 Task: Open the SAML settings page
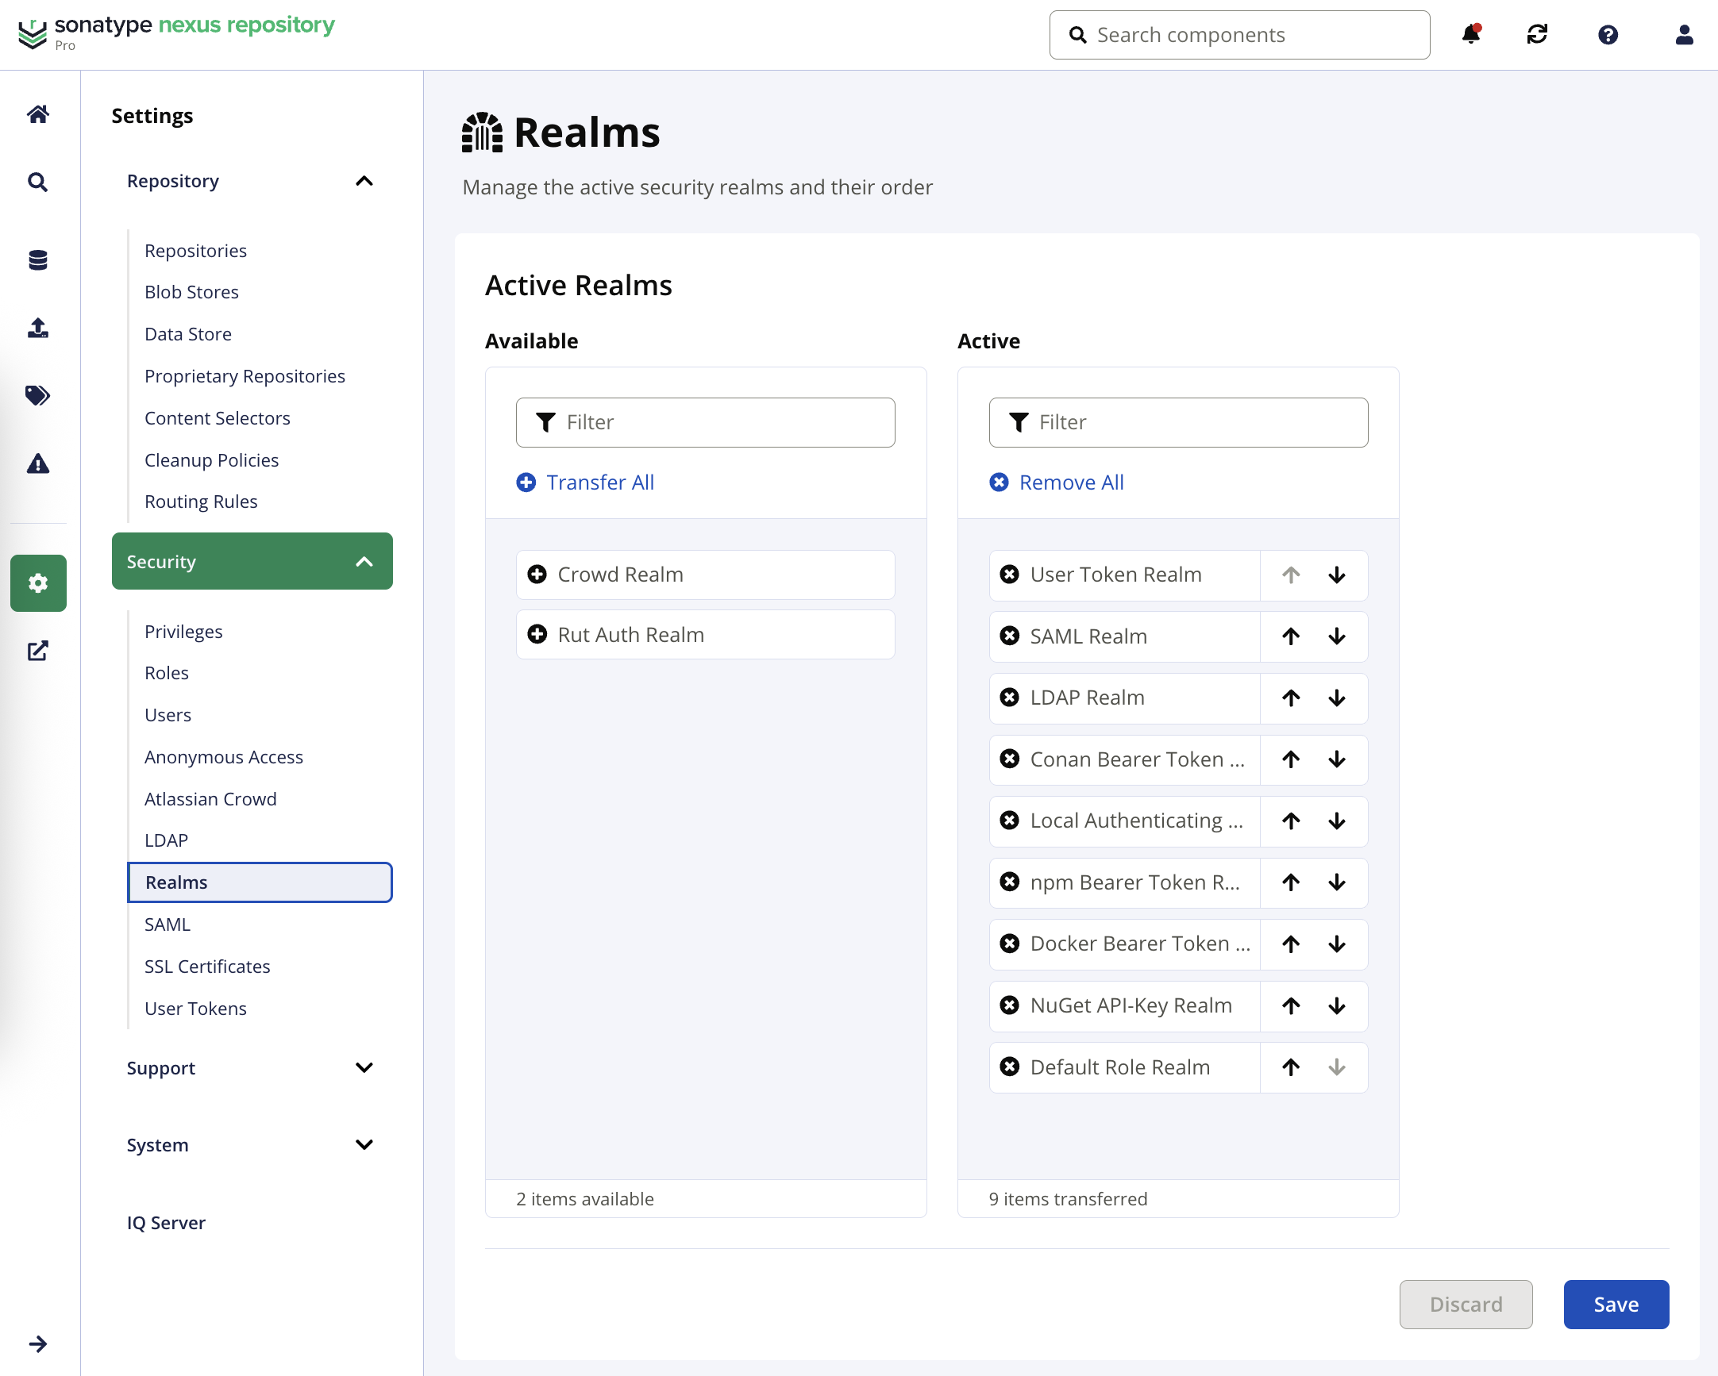[x=168, y=924]
